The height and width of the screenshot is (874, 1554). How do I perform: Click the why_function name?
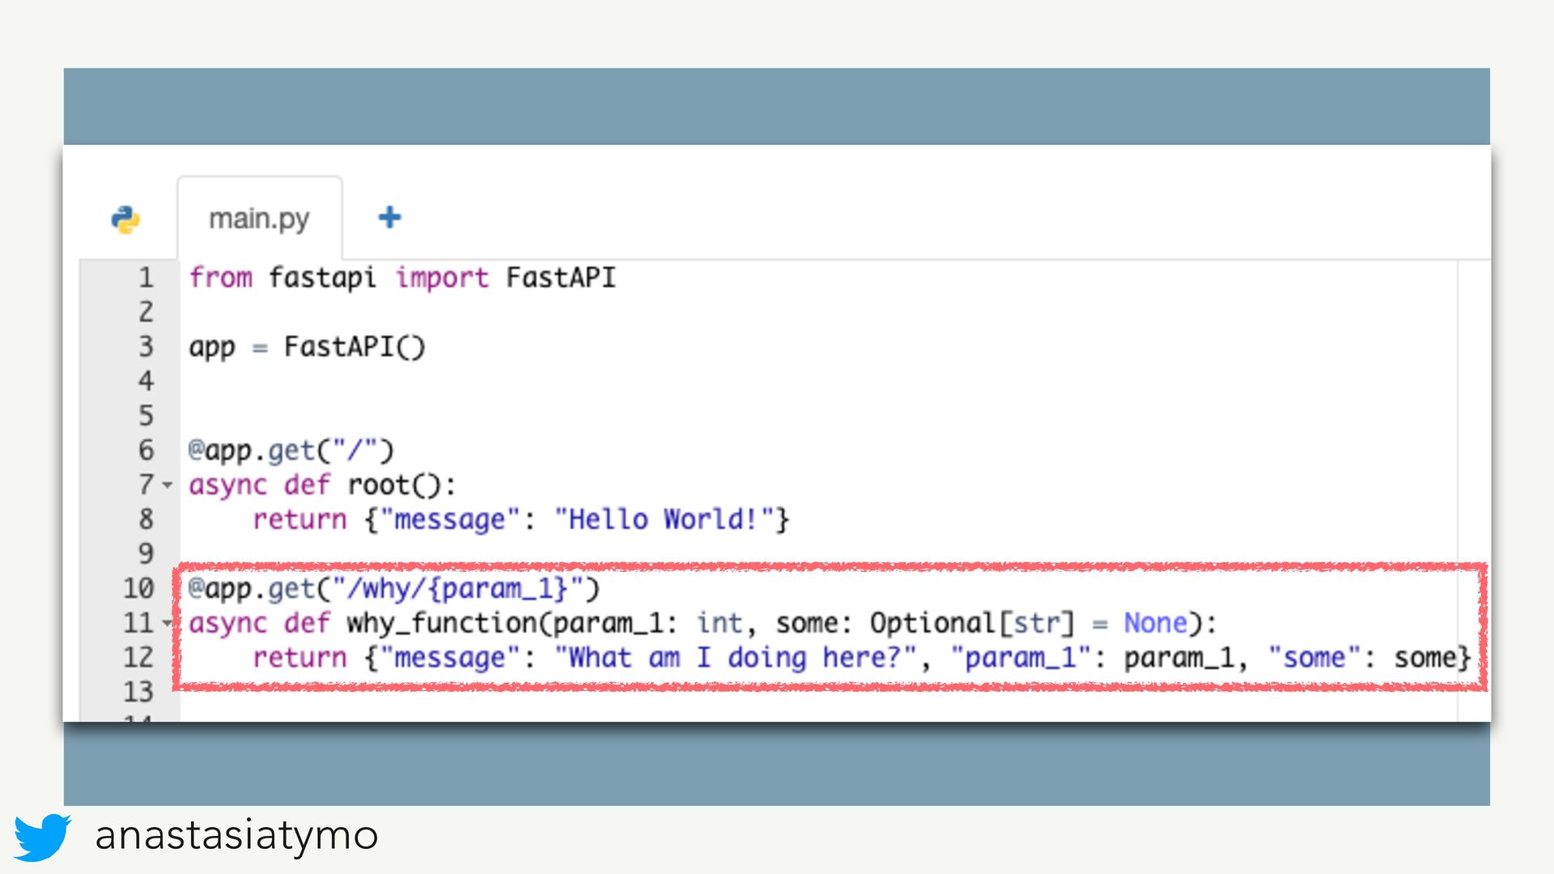click(442, 623)
